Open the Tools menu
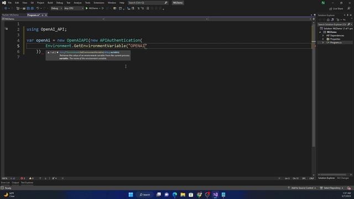 tap(87, 3)
